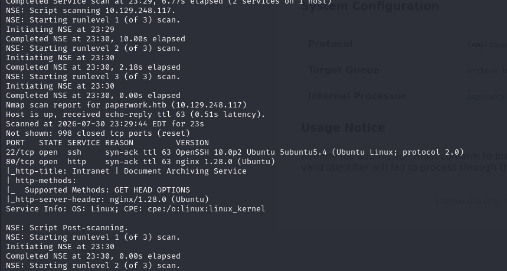507x271 pixels.
Task: Click the http-server-header nginx/1.28.0 line
Action: tap(107, 200)
